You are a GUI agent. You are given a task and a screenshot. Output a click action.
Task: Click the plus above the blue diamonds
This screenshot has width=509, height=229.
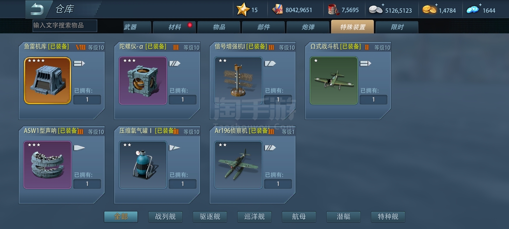point(480,4)
